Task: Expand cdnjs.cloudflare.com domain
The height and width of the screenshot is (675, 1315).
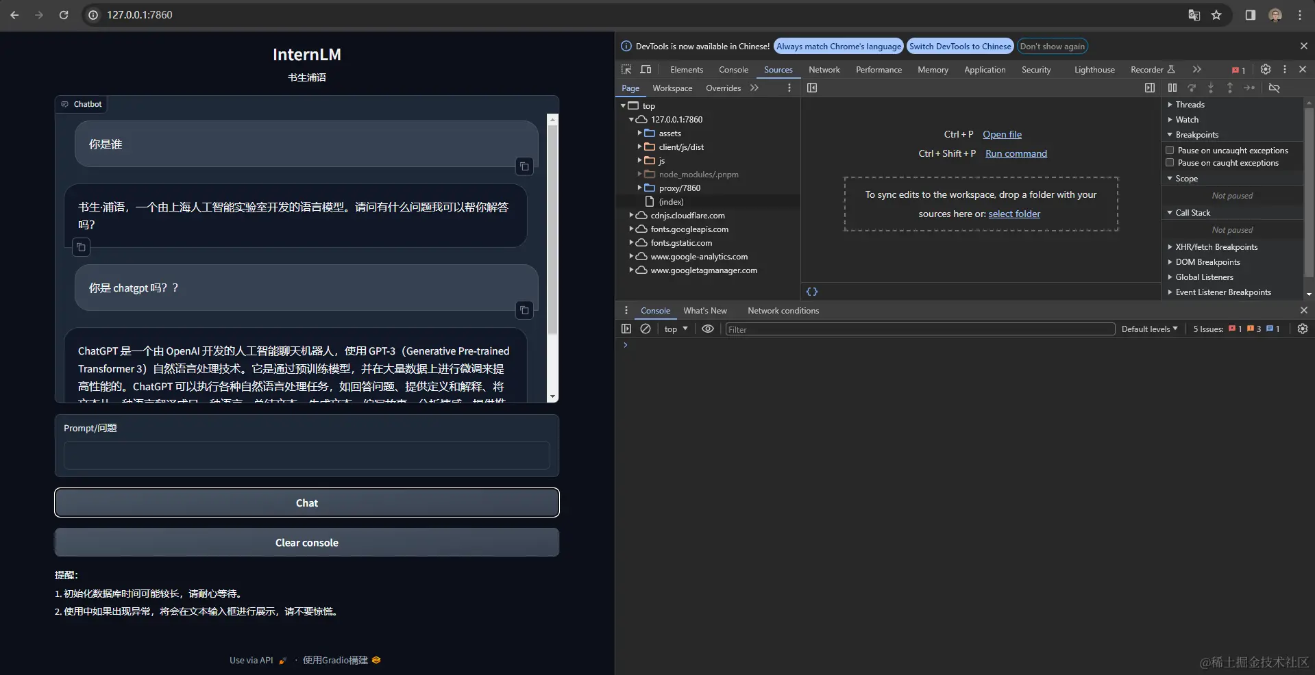Action: 631,215
